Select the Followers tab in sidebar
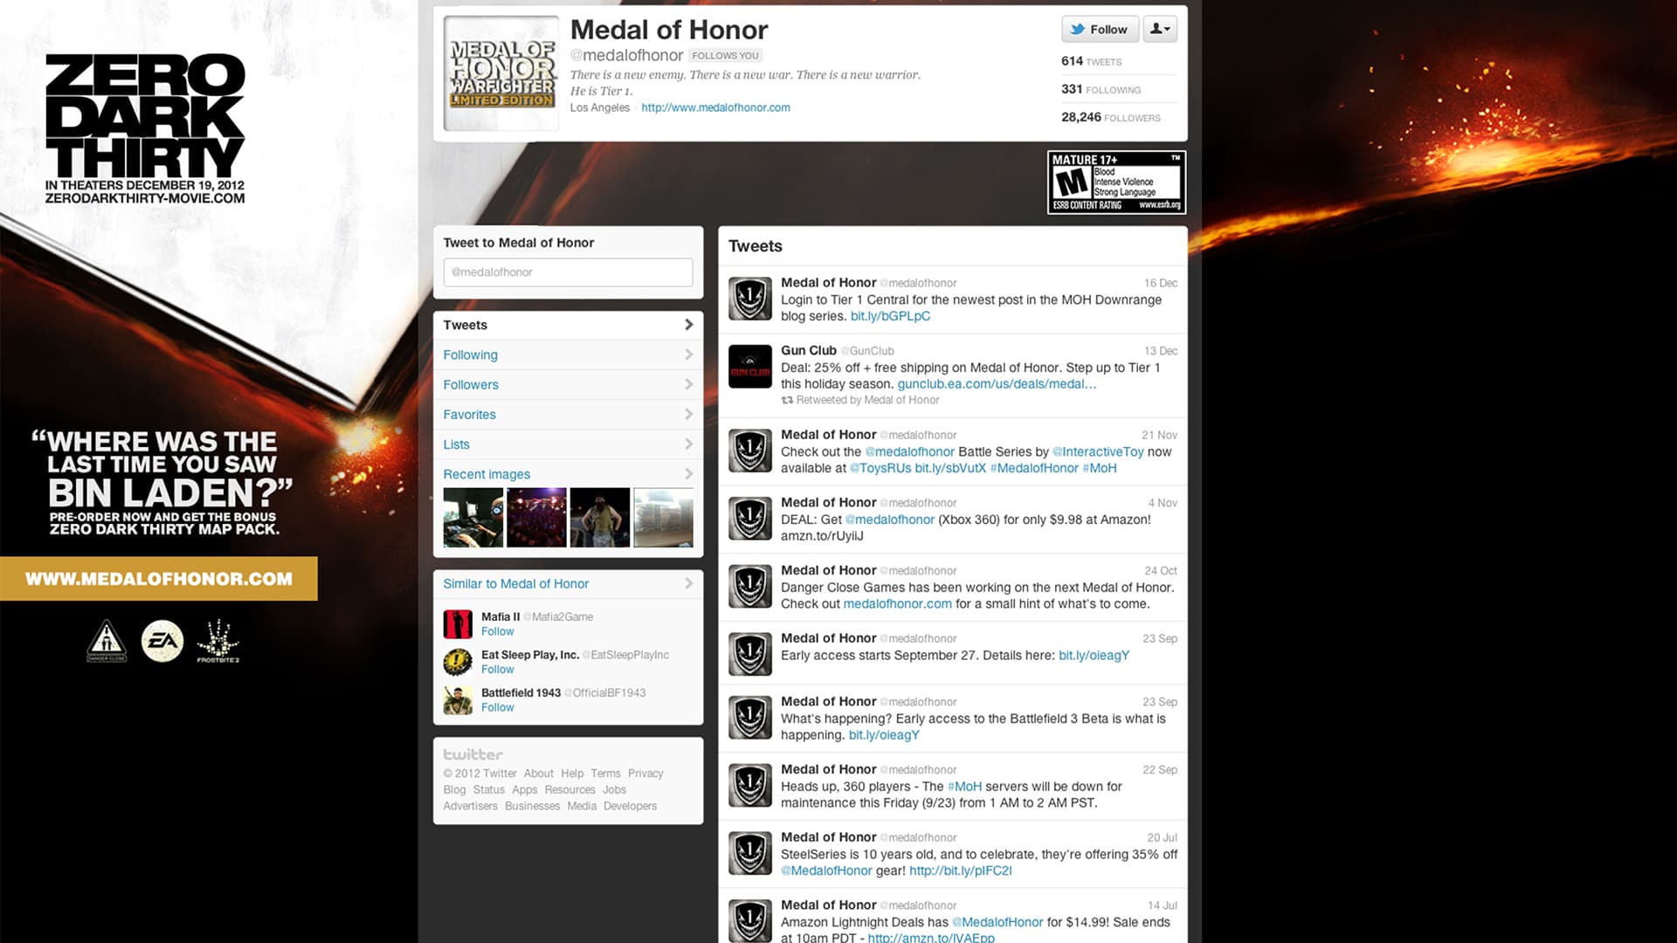 pos(568,384)
